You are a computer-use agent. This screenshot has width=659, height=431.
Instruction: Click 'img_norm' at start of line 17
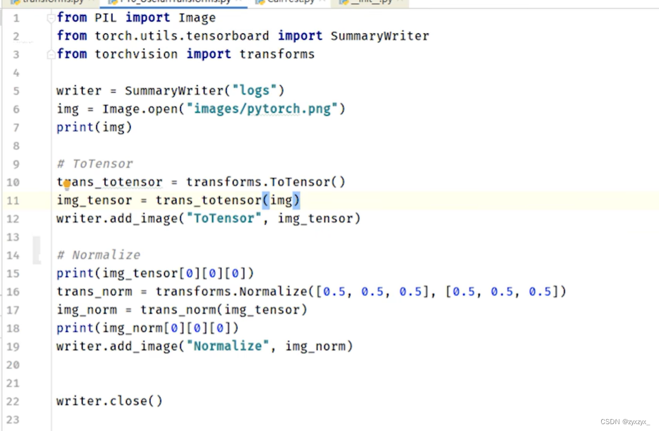pos(86,310)
